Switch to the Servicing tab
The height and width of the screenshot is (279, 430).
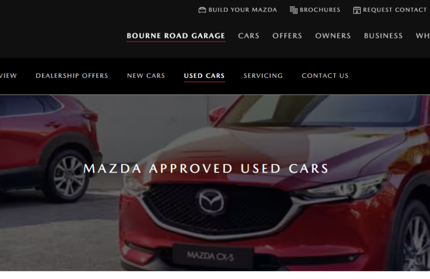[x=263, y=76]
